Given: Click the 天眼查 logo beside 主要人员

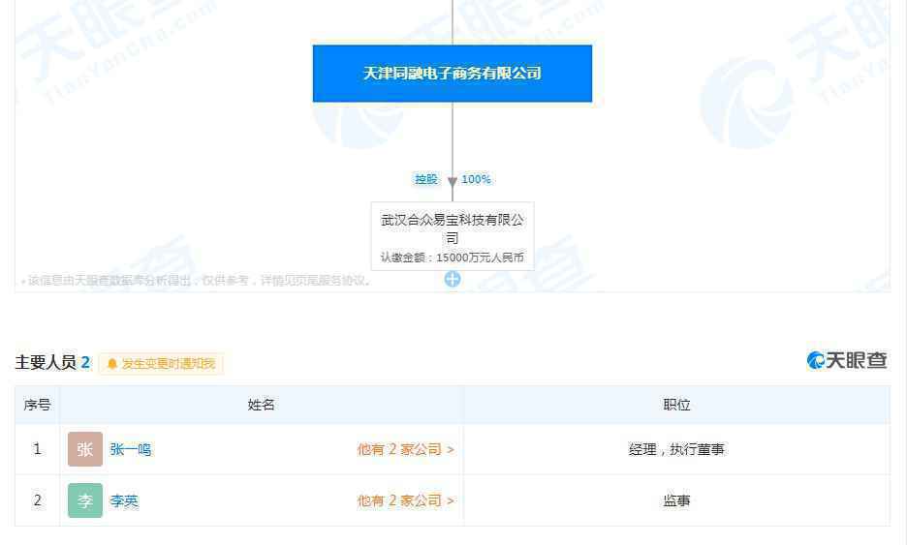Looking at the screenshot, I should click(847, 360).
